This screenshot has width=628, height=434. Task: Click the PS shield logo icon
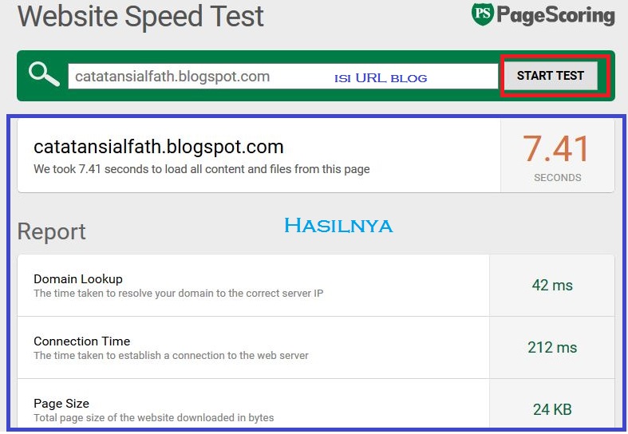click(x=482, y=14)
